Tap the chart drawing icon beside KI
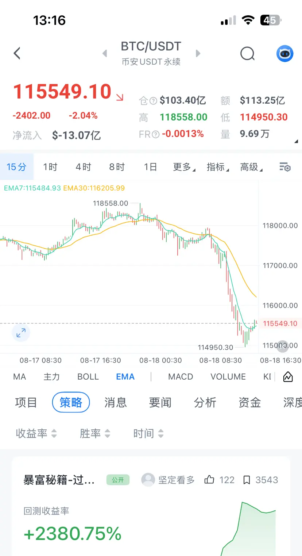The height and width of the screenshot is (556, 302). (x=288, y=377)
